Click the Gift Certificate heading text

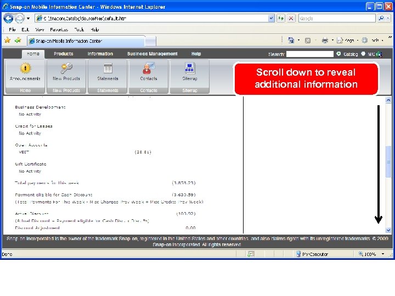(x=31, y=164)
